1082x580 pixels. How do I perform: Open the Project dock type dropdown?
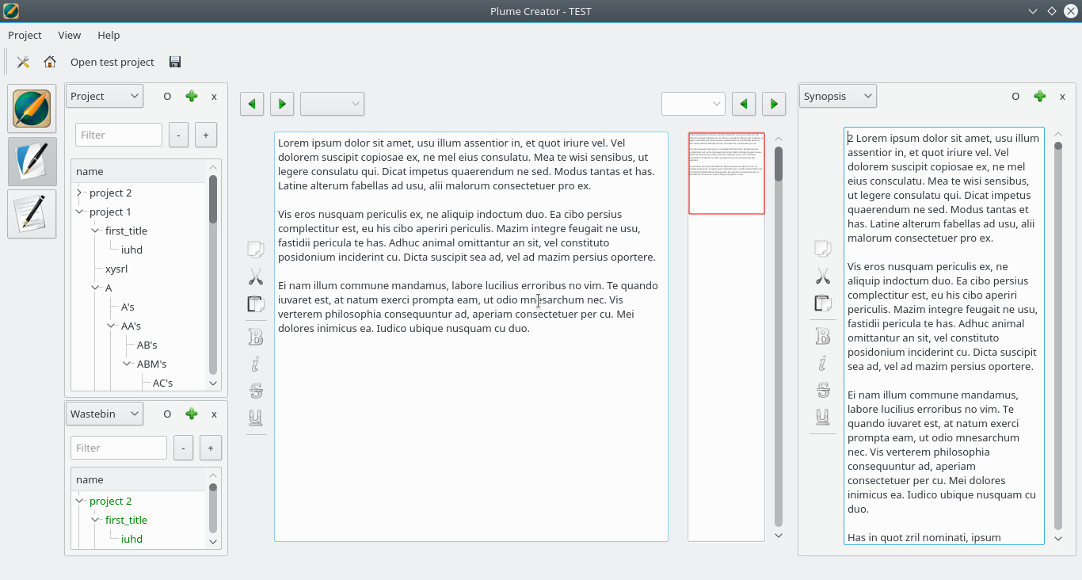[104, 96]
